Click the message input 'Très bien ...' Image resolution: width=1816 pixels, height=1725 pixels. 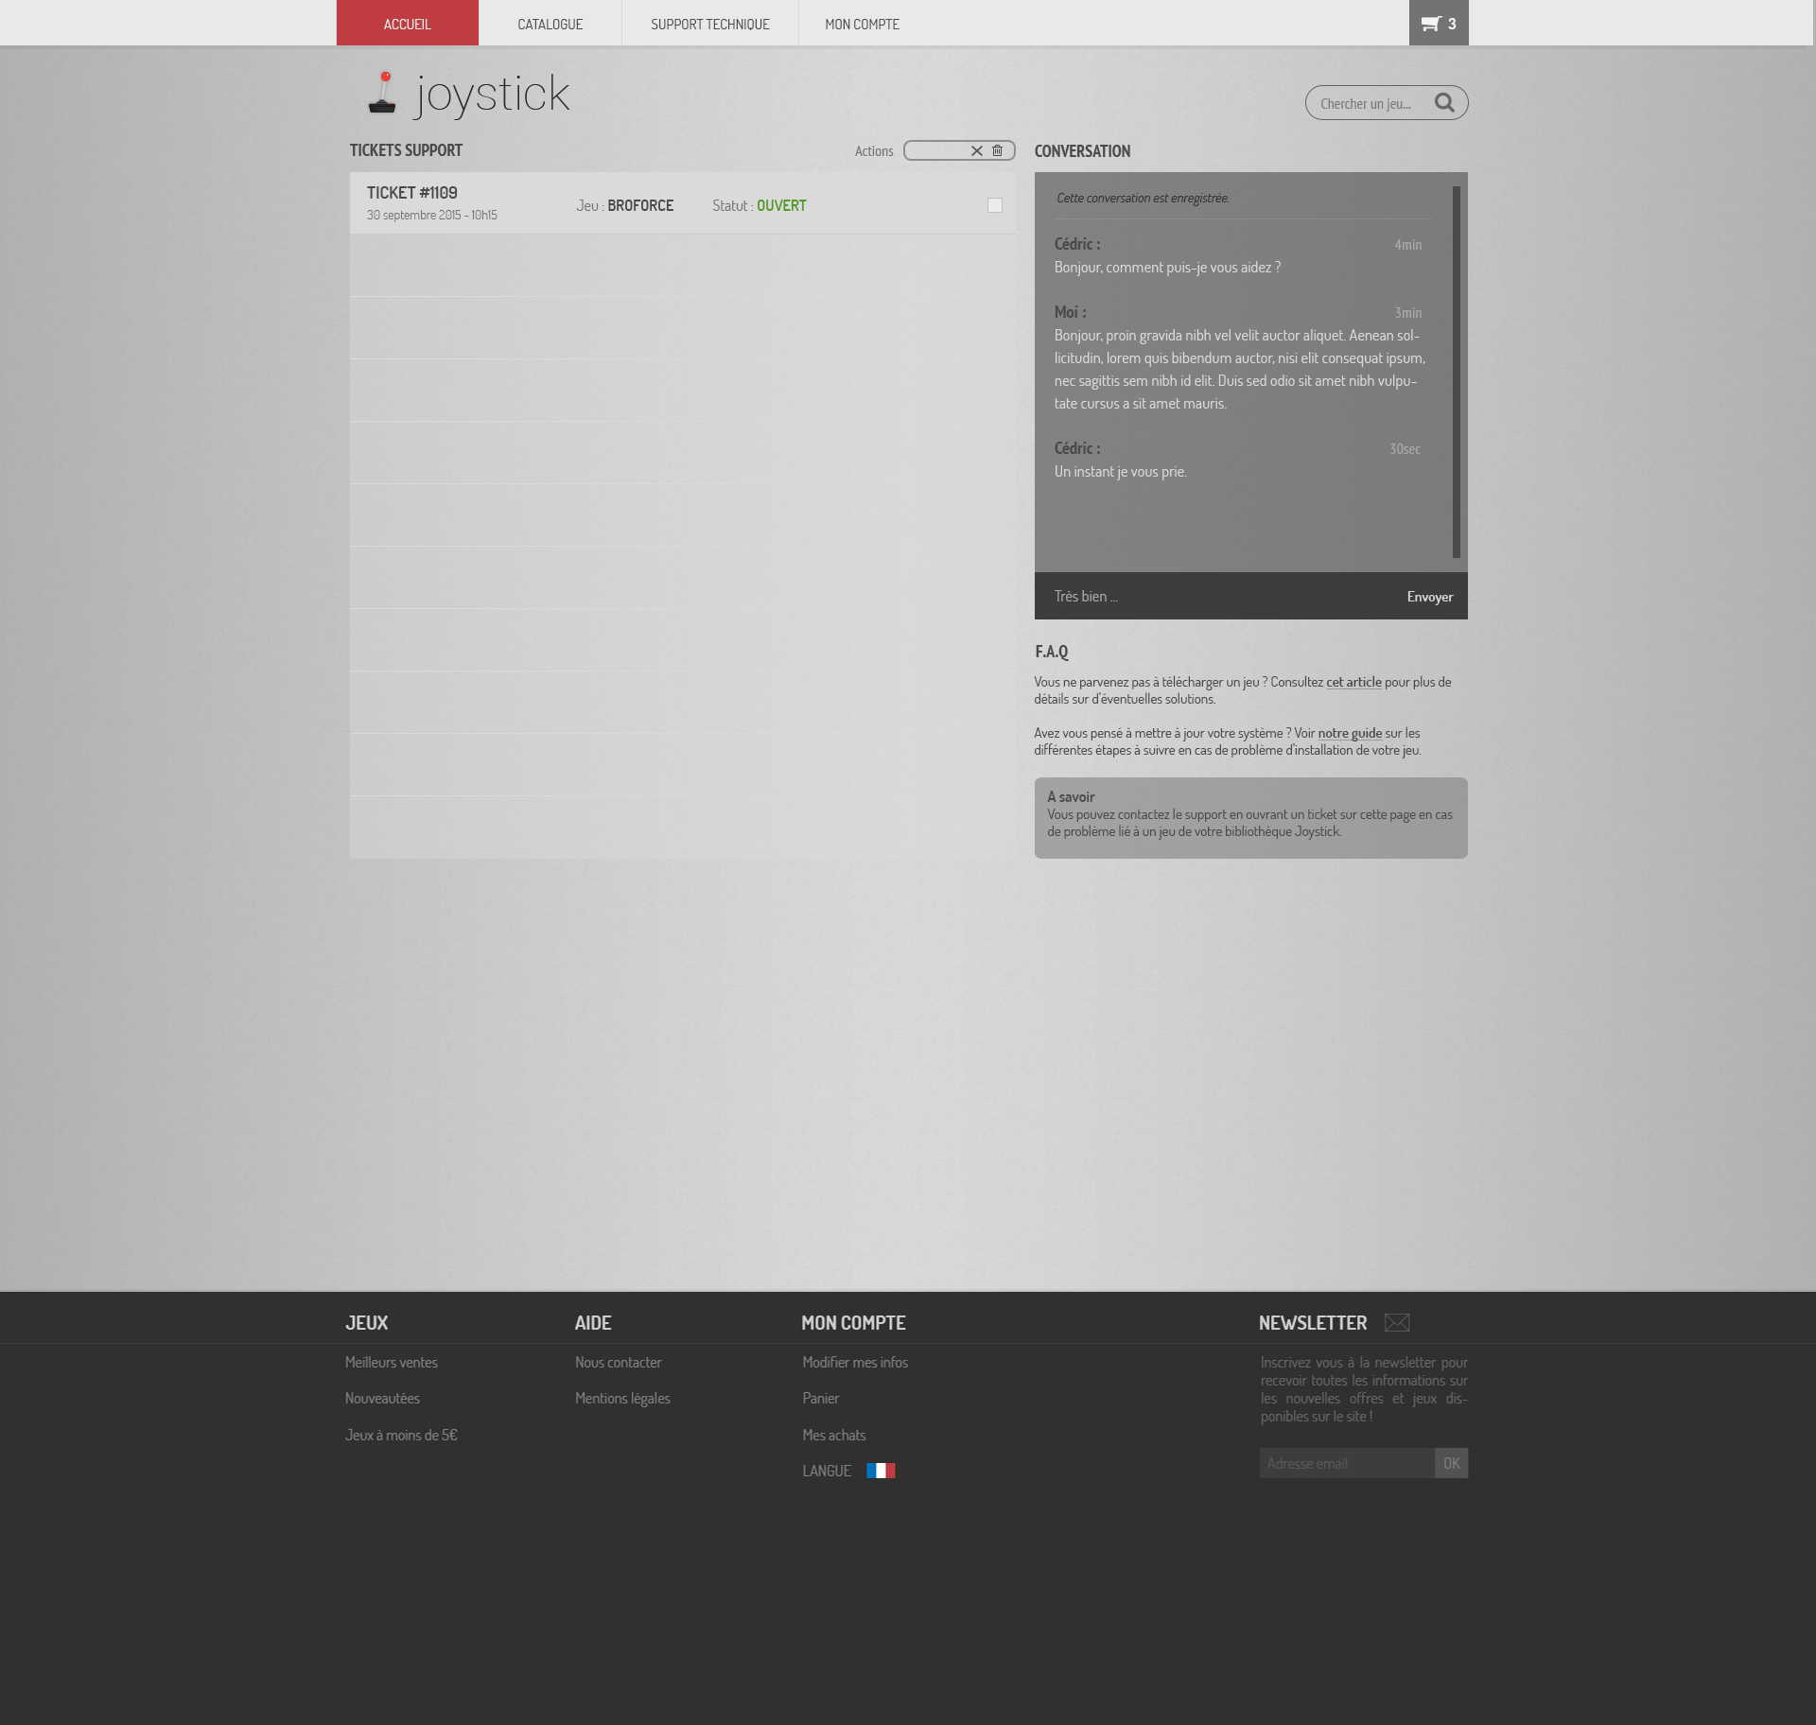[x=1211, y=596]
